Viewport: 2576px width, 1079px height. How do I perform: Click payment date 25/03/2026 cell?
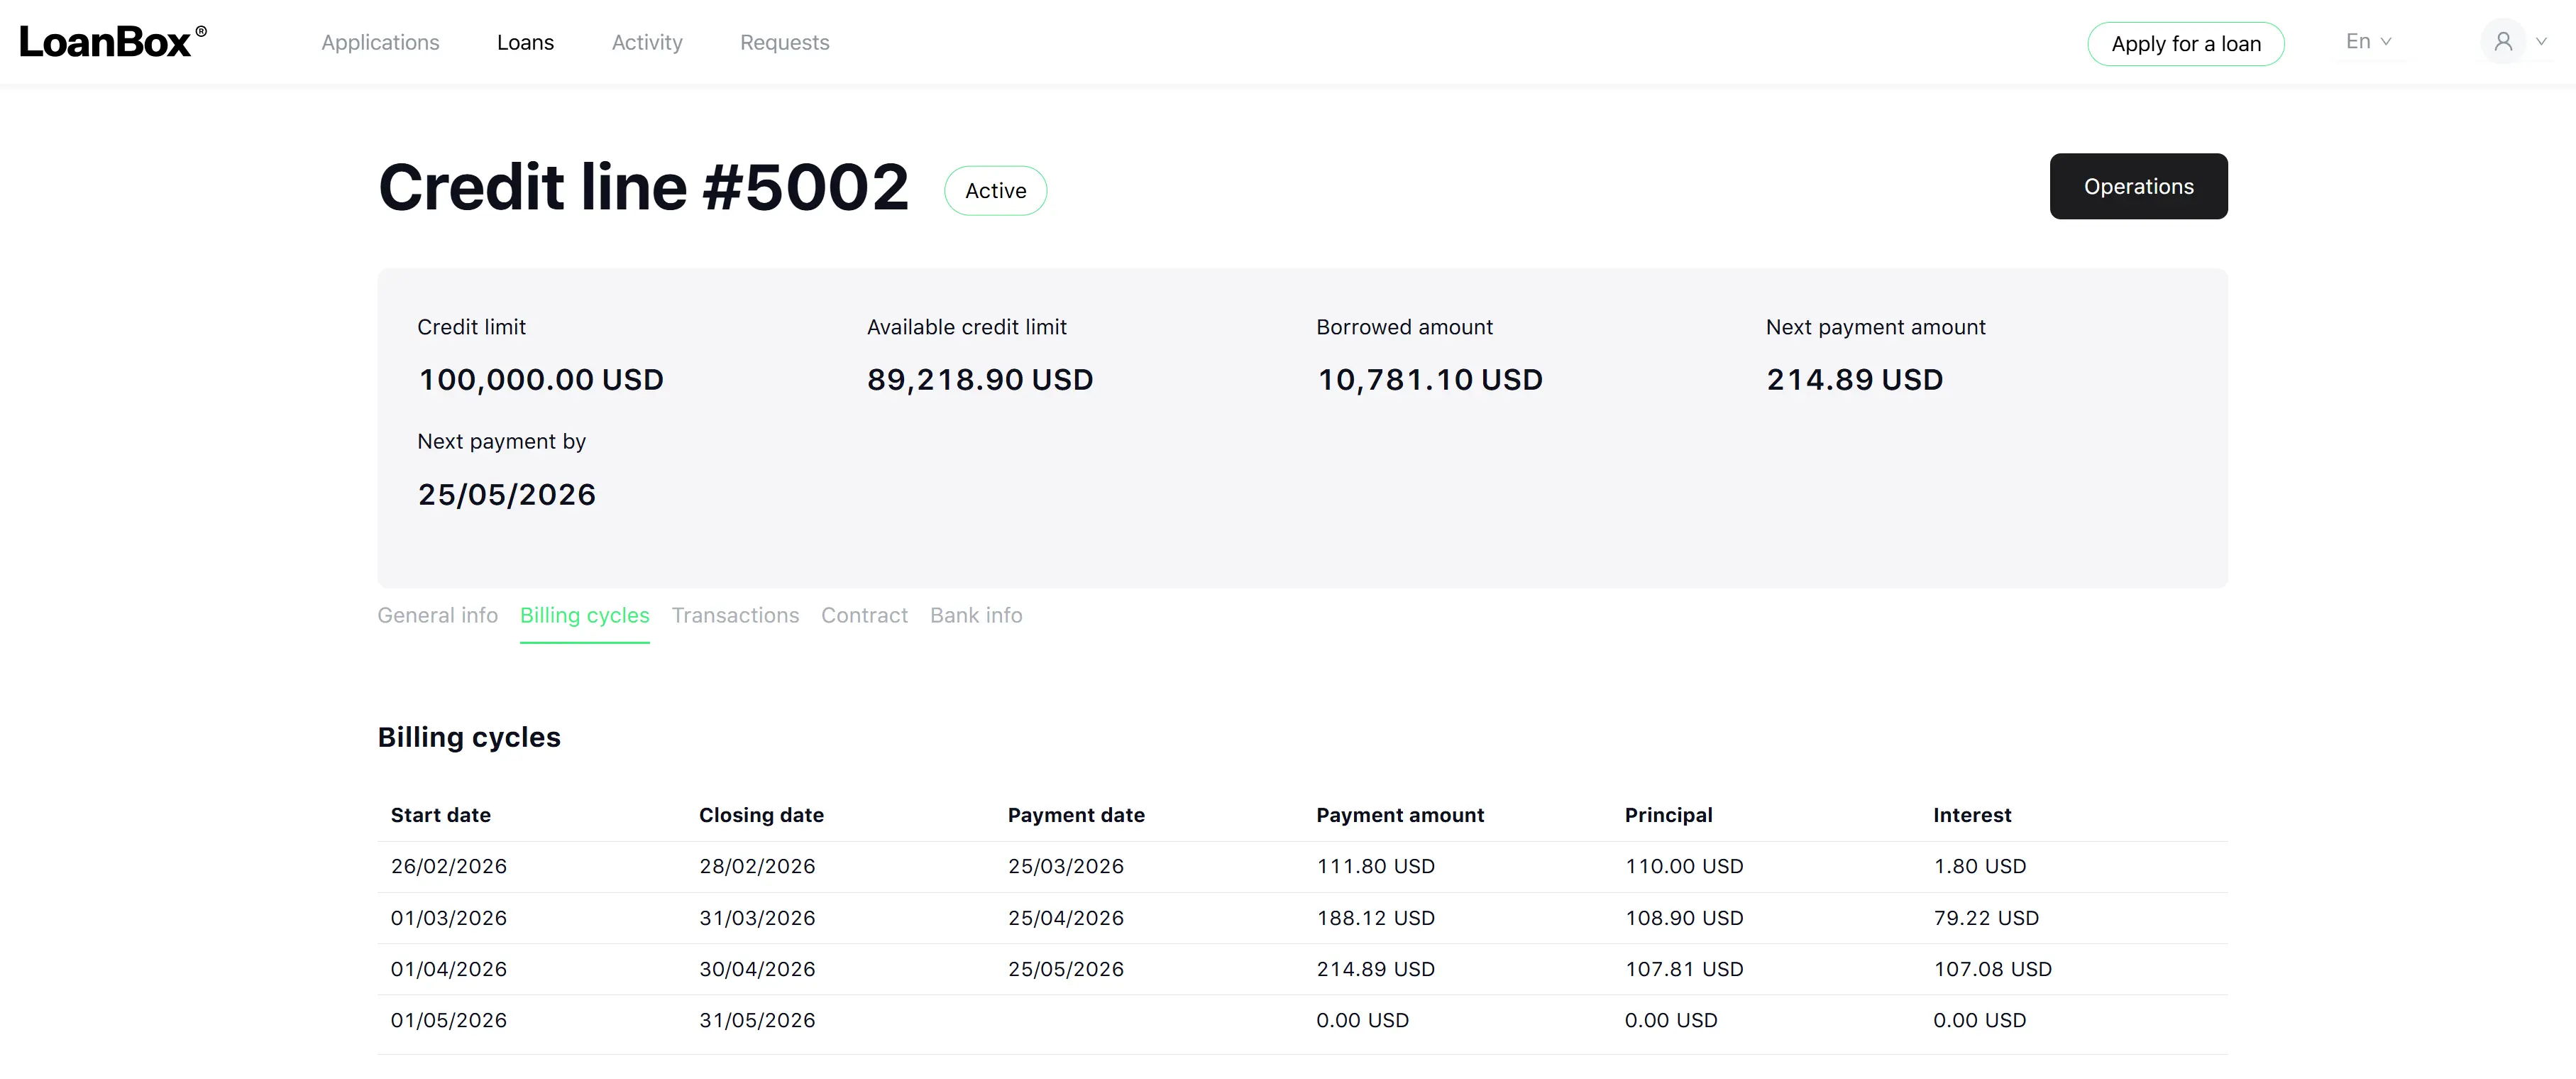[1066, 866]
